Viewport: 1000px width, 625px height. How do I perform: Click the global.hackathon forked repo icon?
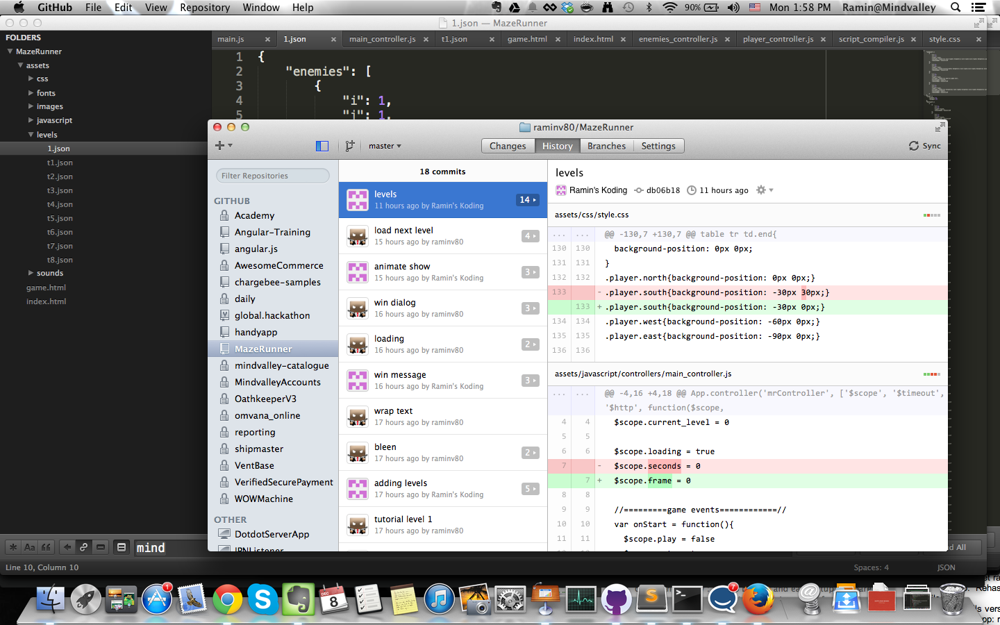[224, 315]
